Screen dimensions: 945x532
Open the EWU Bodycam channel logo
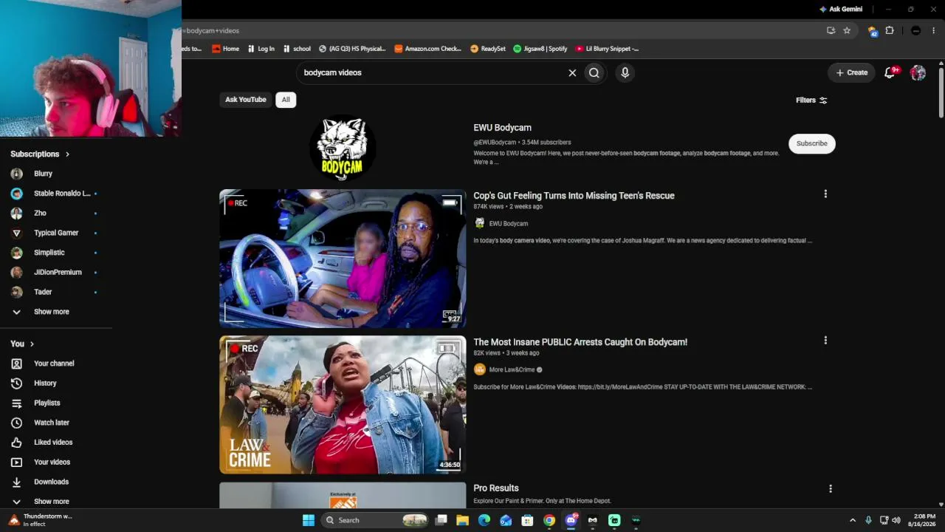[x=343, y=148]
